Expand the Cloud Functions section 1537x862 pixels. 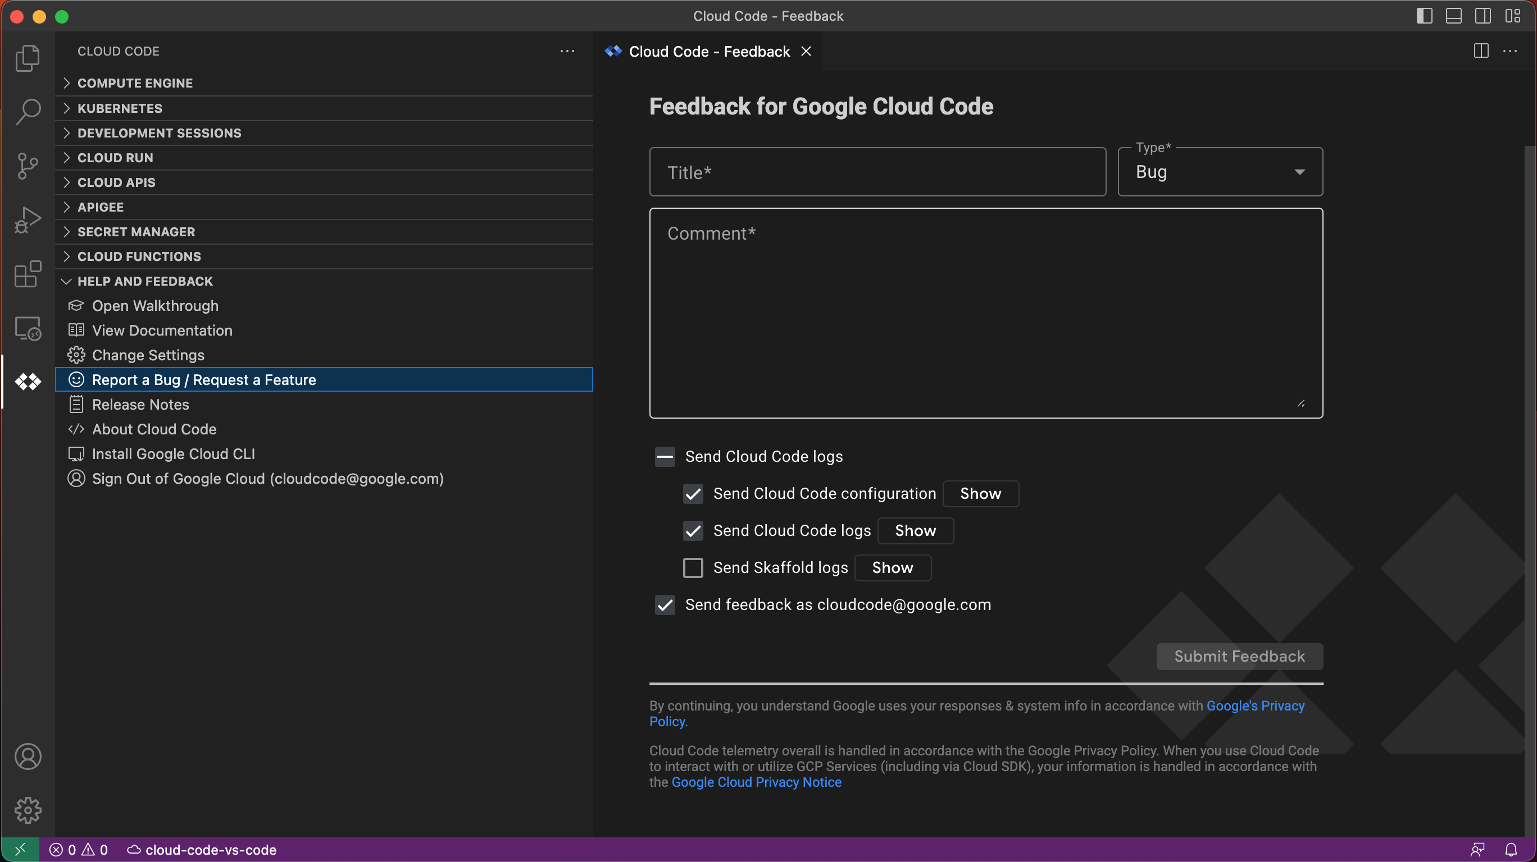coord(324,256)
